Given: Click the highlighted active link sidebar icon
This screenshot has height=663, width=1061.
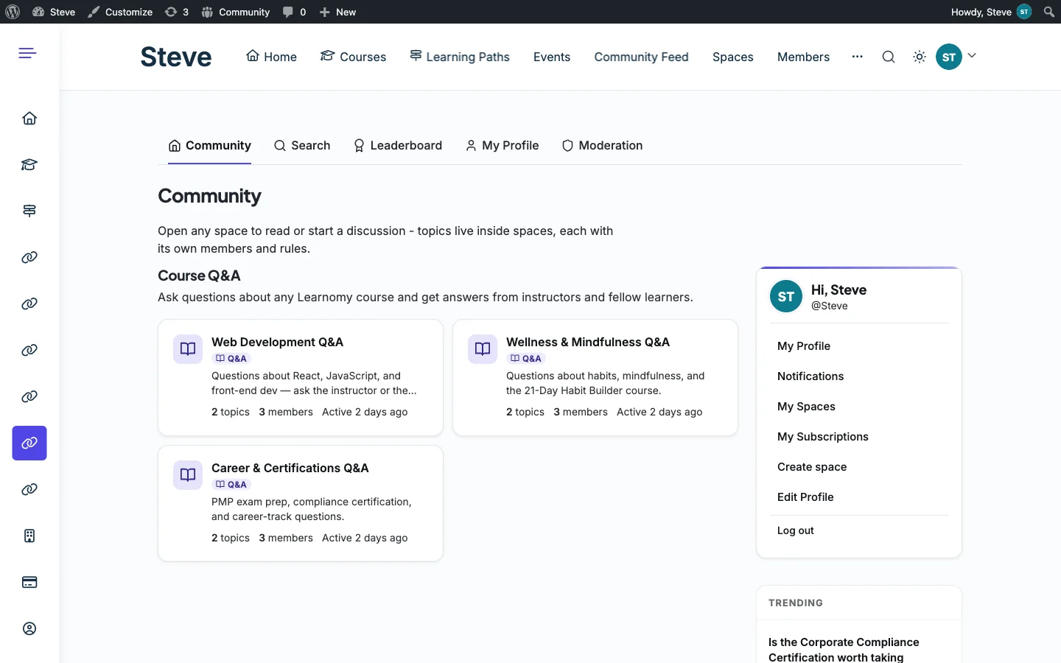Looking at the screenshot, I should coord(29,443).
